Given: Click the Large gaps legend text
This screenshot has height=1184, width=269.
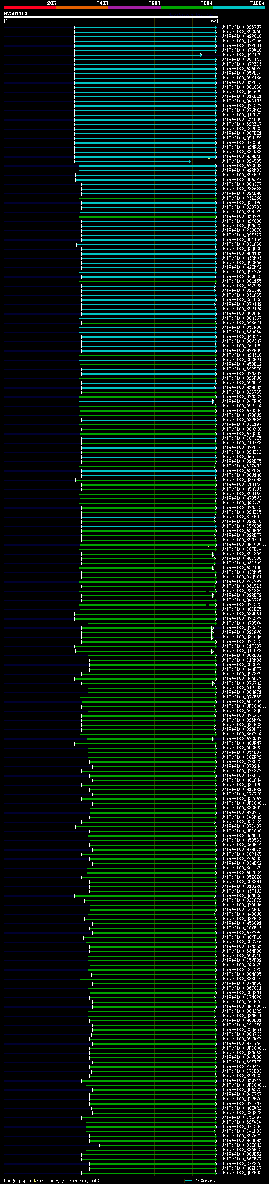Looking at the screenshot, I should [18, 1180].
